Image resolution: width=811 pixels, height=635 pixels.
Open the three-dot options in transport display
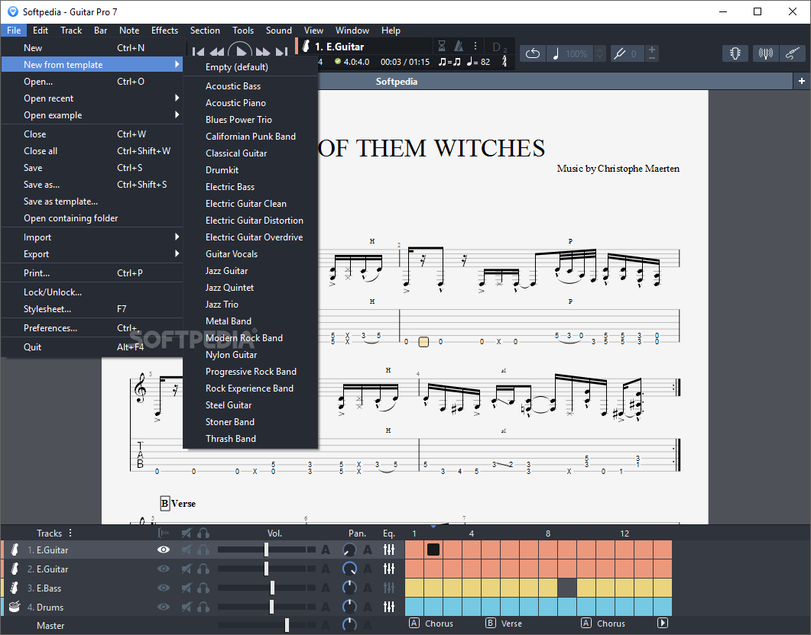click(x=475, y=46)
